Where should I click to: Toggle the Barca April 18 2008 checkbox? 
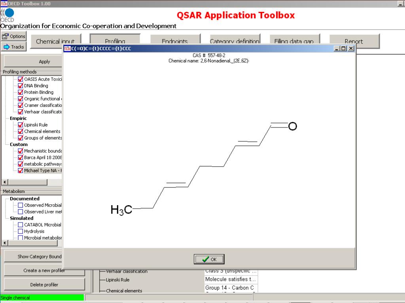tap(21, 157)
